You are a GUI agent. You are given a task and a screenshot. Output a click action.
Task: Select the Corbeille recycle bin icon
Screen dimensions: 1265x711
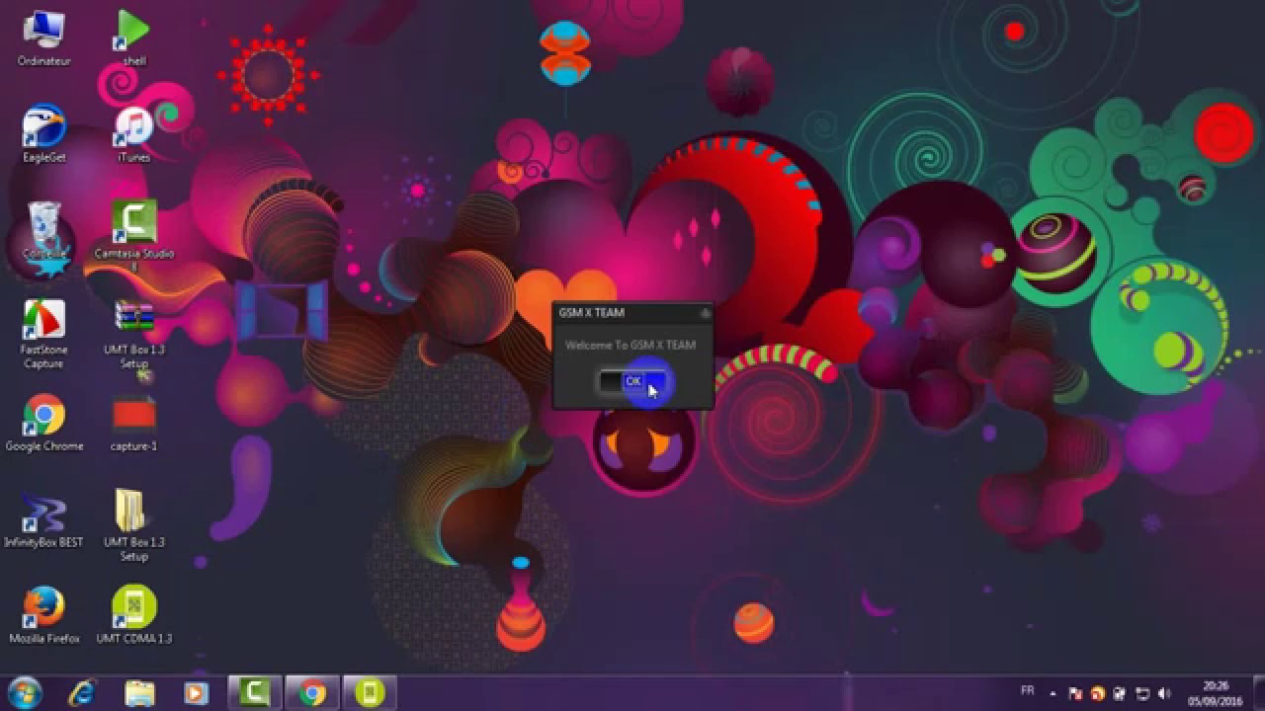click(x=43, y=230)
